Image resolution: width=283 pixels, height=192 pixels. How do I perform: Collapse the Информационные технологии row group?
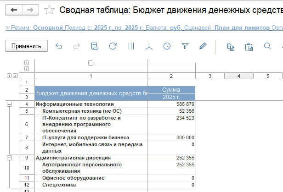click(x=9, y=104)
